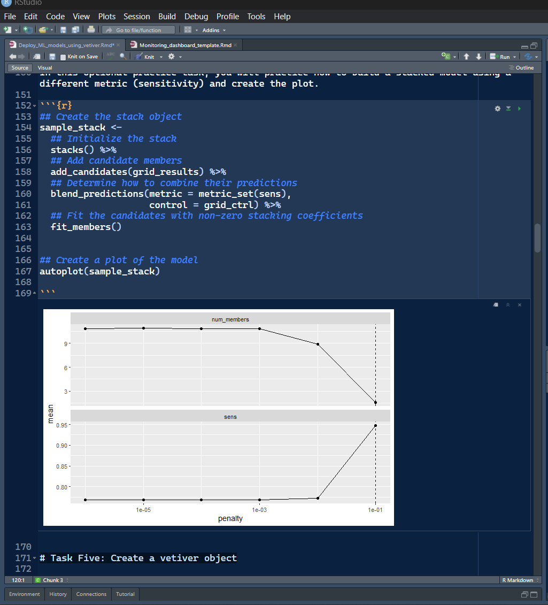Toggle the document Outline pane
The height and width of the screenshot is (605, 548).
tap(521, 68)
